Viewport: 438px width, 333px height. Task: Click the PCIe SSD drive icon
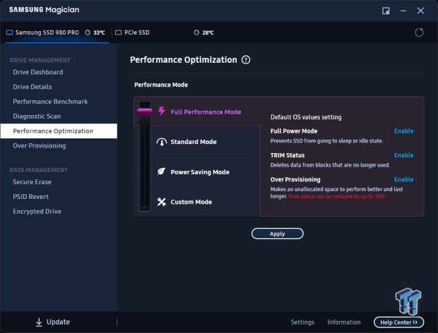[119, 32]
